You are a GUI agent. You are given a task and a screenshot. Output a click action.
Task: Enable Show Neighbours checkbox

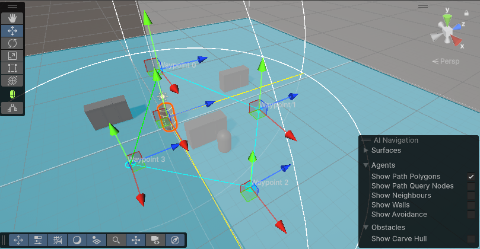pos(471,196)
